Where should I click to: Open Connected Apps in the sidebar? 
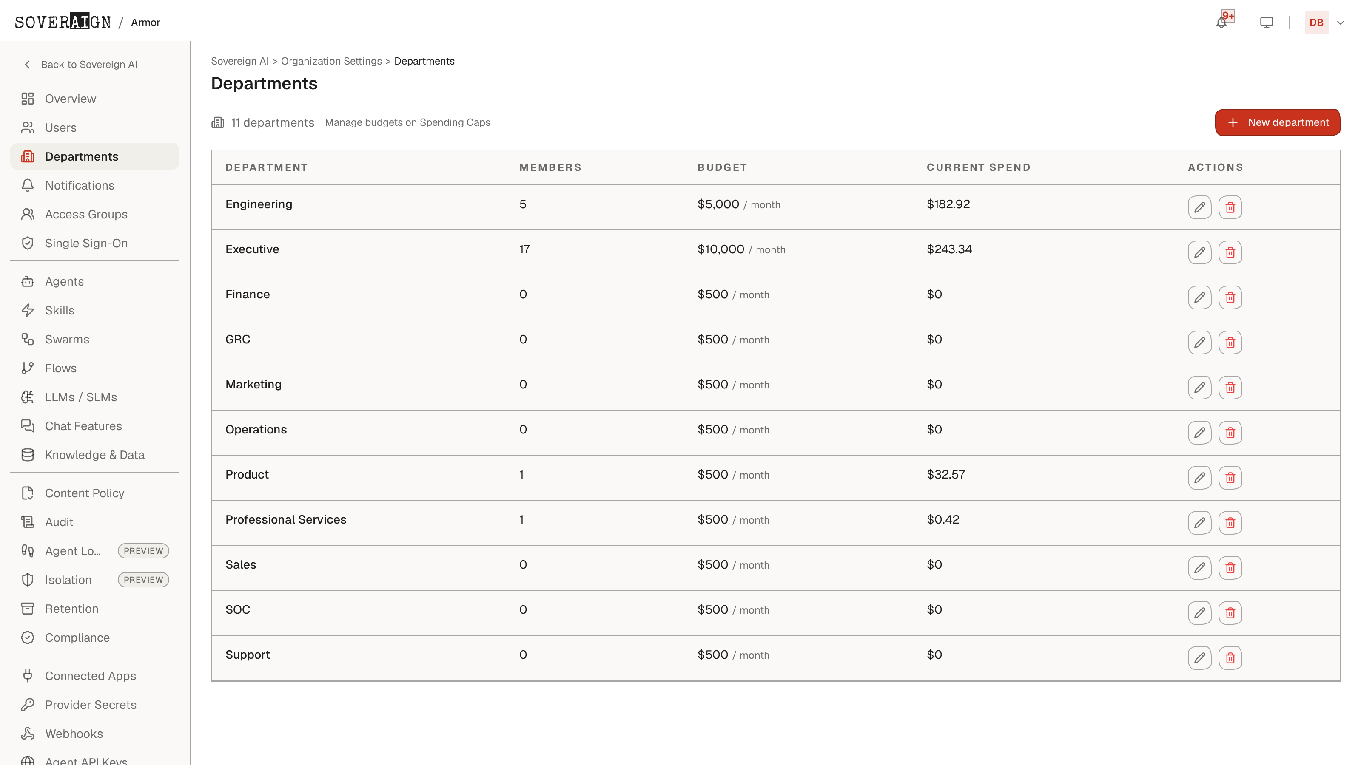(95, 676)
